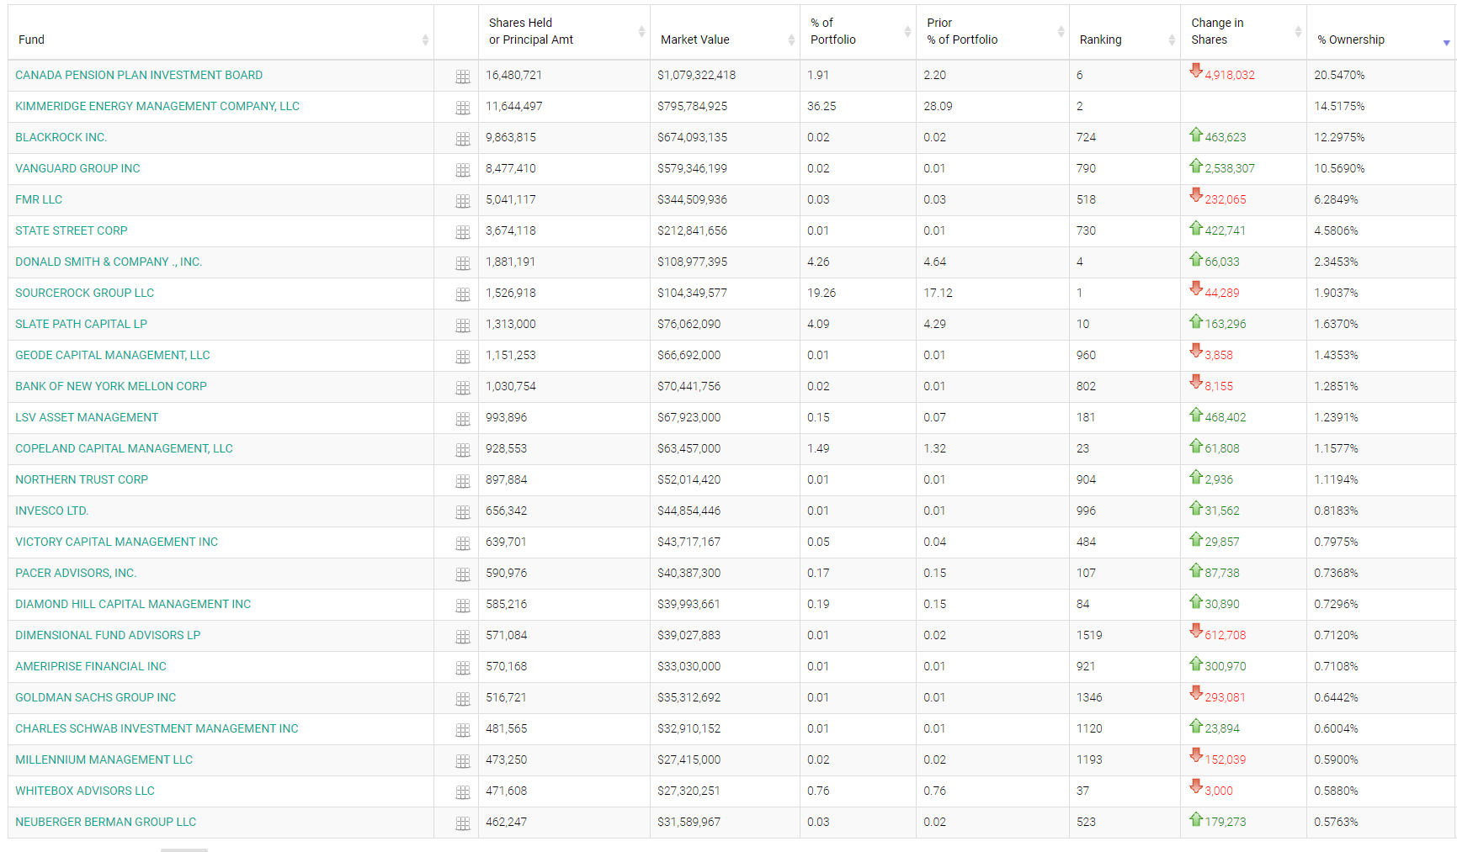Open INVESCO LTD. fund link
Image resolution: width=1457 pixels, height=852 pixels.
click(52, 511)
